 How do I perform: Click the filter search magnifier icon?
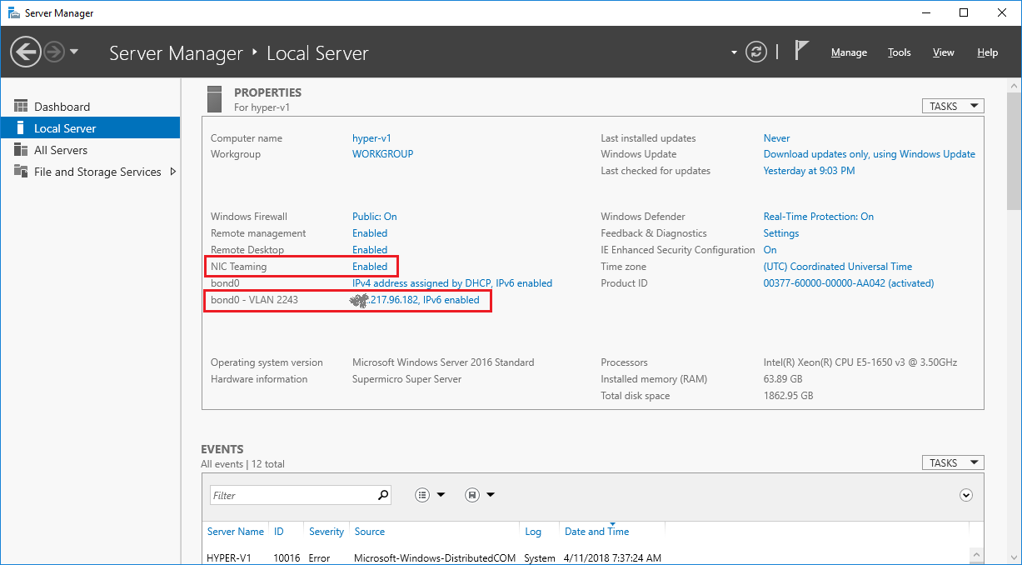point(383,495)
